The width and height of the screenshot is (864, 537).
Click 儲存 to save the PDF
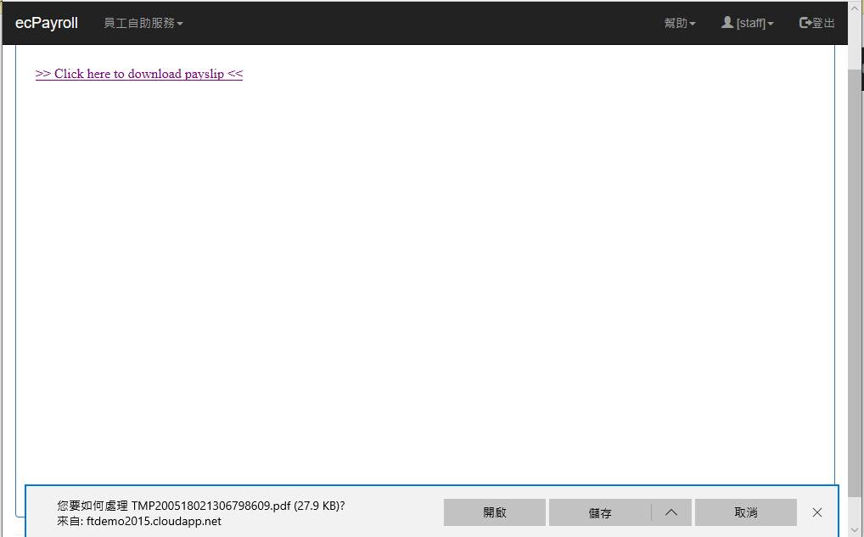600,512
